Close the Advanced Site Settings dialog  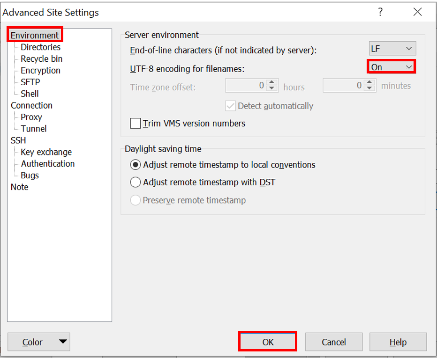pos(417,13)
